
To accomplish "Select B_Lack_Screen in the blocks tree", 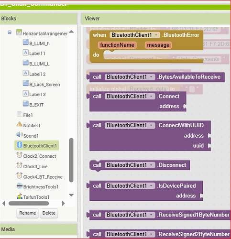I will pos(44,85).
